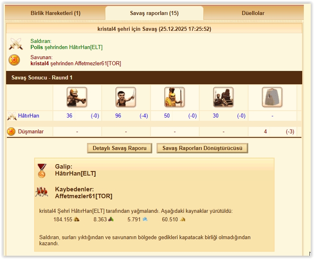Screen dimensions: 314x259
Task: Click the building material icon beside 184.155
Action: click(x=76, y=219)
